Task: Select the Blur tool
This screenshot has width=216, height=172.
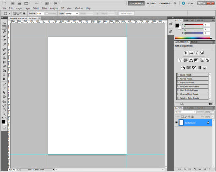Action: 4,75
